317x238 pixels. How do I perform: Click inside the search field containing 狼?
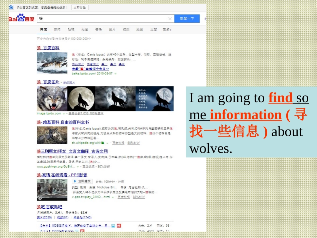pos(100,19)
